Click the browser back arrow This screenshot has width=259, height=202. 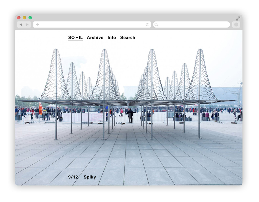pos(21,25)
